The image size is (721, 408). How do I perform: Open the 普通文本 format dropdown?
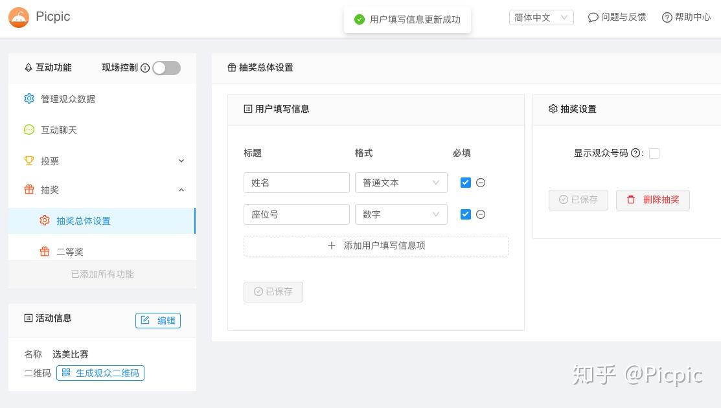tap(401, 183)
